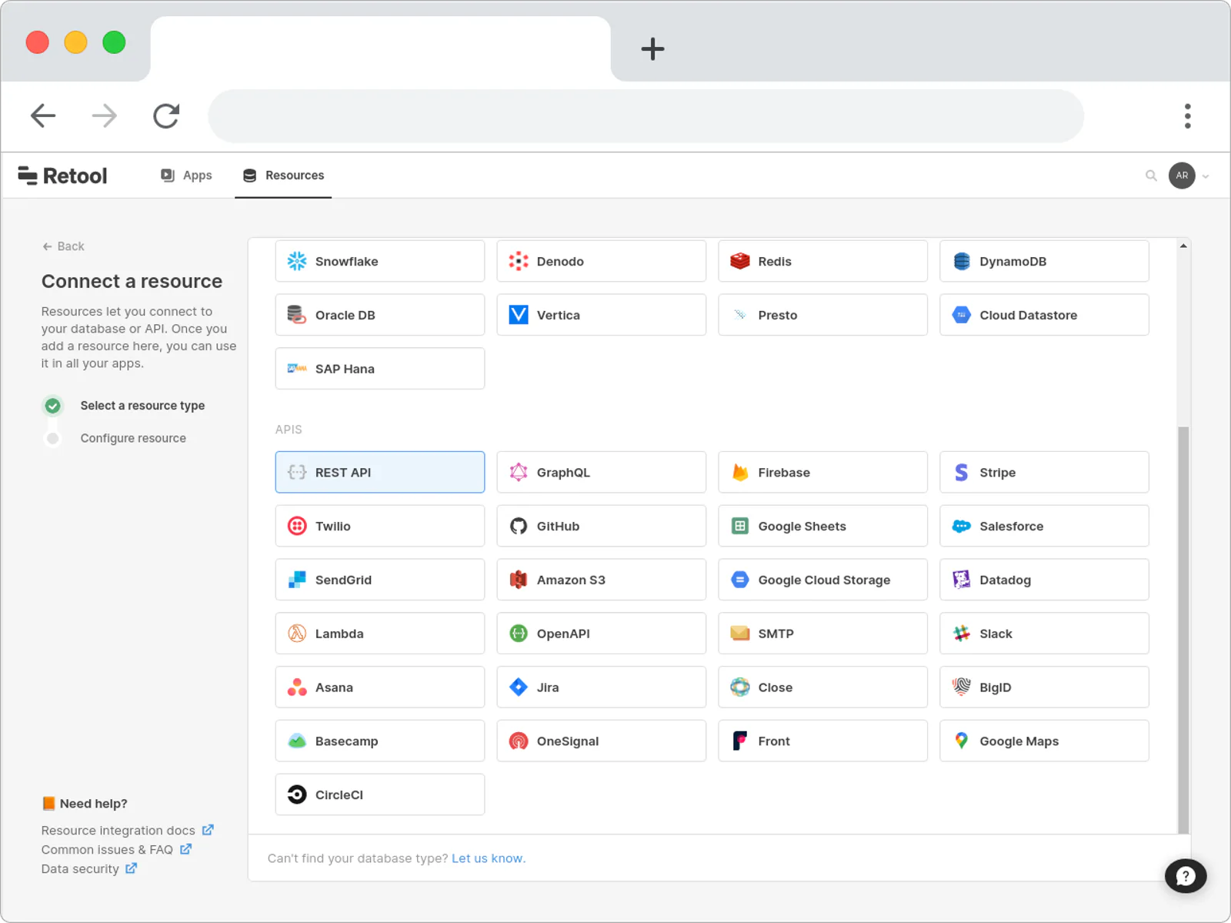The height and width of the screenshot is (923, 1231).
Task: Choose the Close CRM resource card
Action: [822, 687]
